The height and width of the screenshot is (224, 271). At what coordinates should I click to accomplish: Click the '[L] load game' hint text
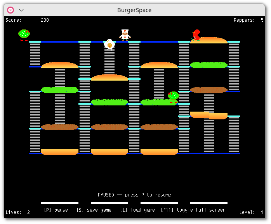tap(137, 210)
